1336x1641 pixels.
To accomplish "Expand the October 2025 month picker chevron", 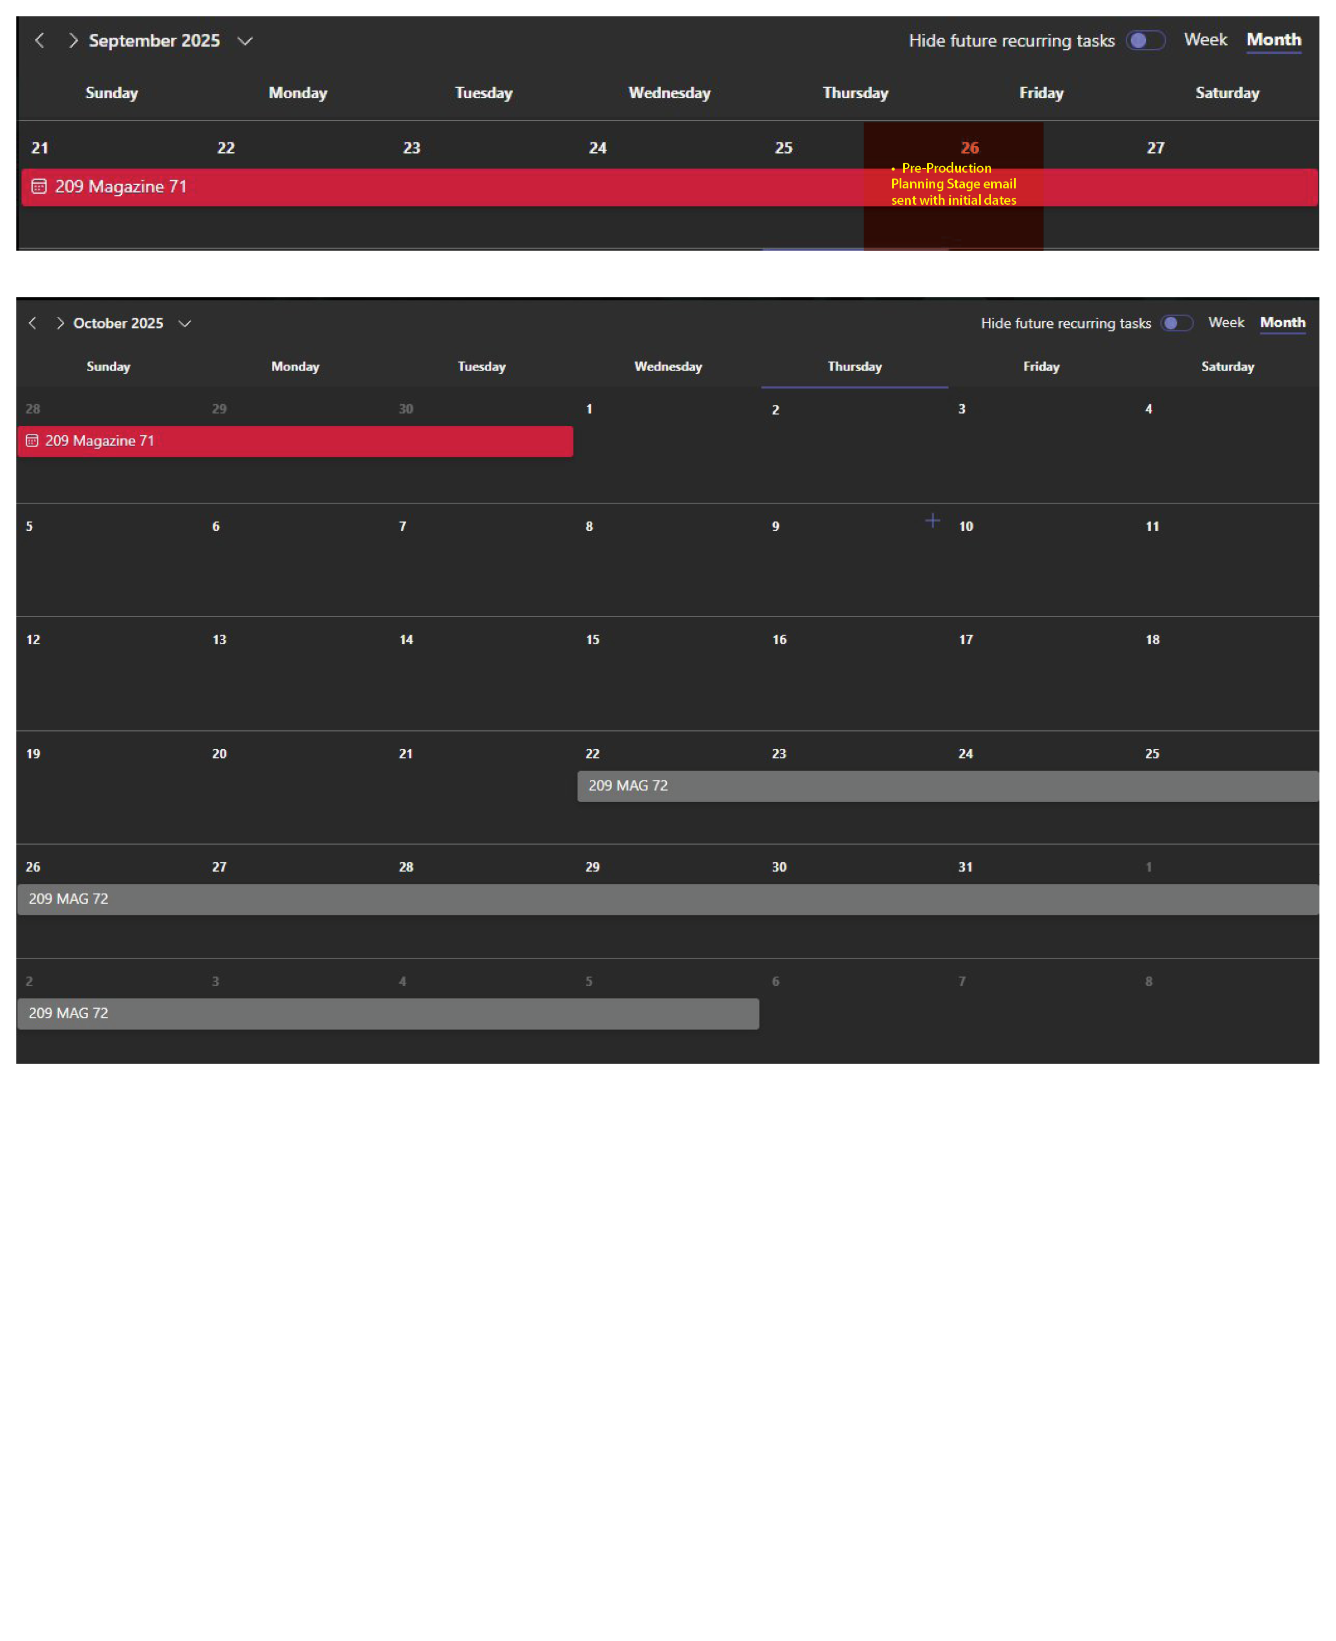I will (x=185, y=323).
